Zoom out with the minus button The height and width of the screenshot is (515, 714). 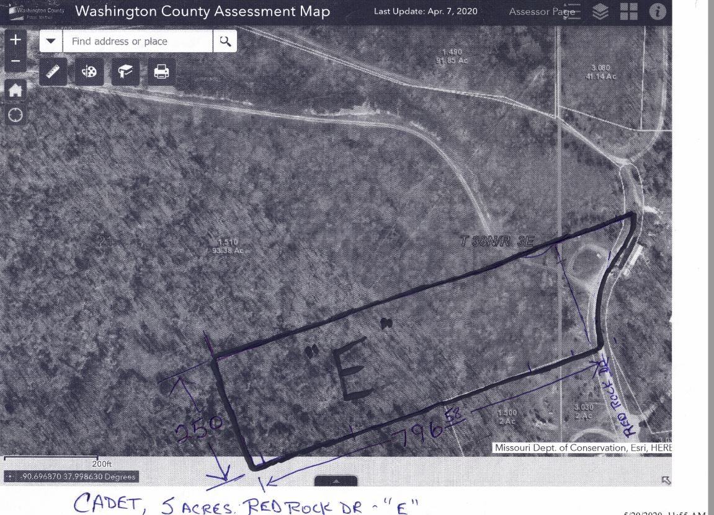(16, 62)
